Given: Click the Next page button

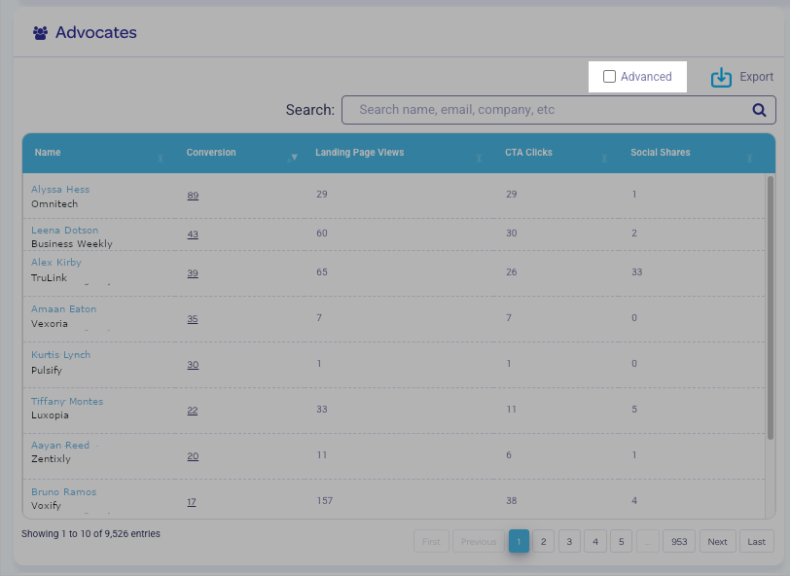Looking at the screenshot, I should (x=717, y=542).
